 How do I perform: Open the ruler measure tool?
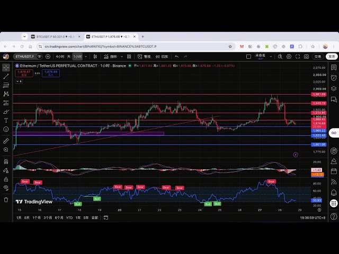pyautogui.click(x=6, y=141)
